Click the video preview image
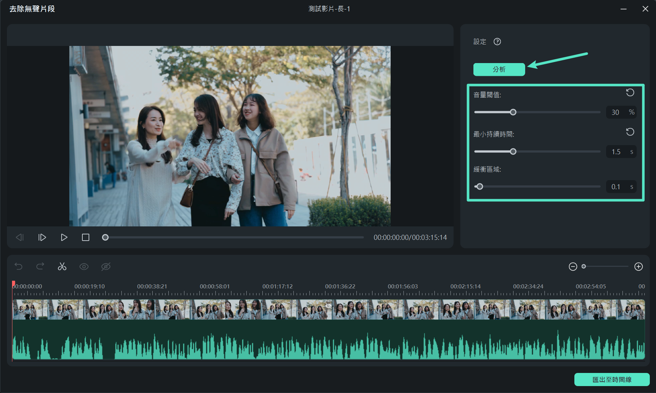656x393 pixels. point(230,136)
